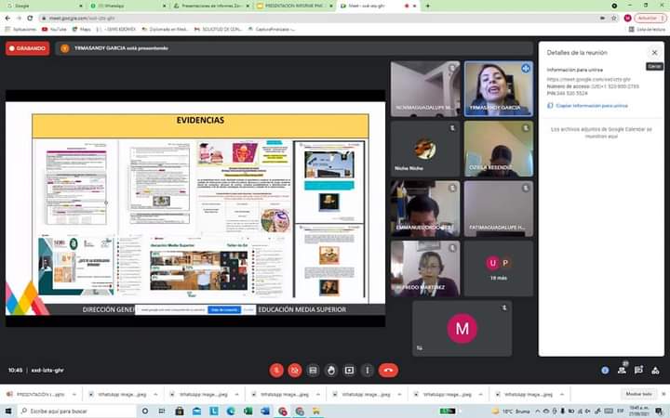
Task: Open the present now screen-share button
Action: pyautogui.click(x=349, y=371)
